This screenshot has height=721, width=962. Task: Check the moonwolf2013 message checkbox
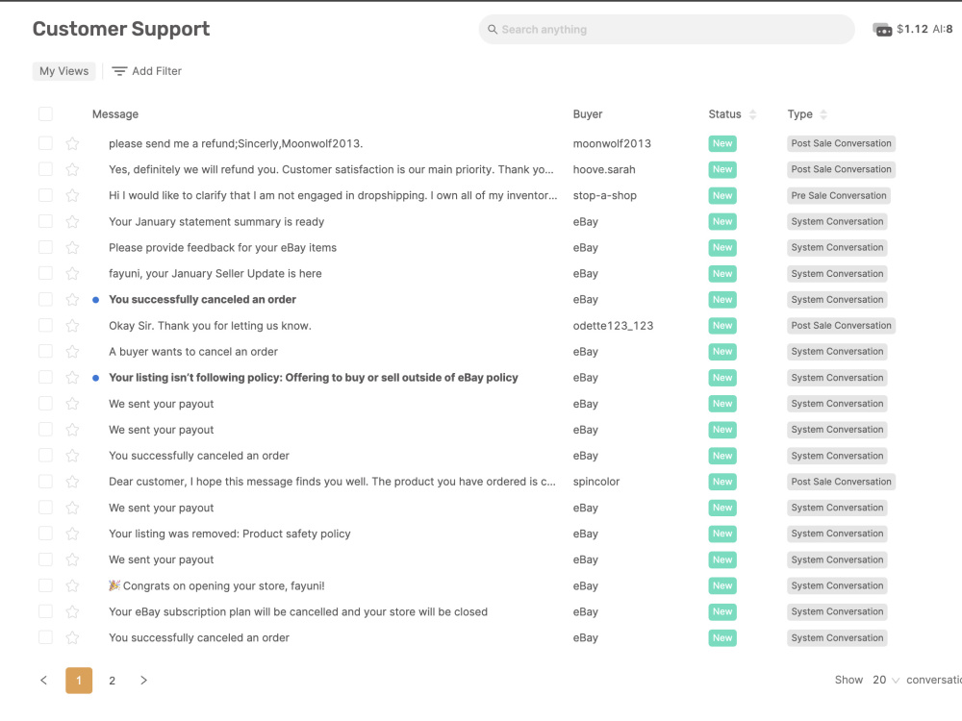click(45, 143)
